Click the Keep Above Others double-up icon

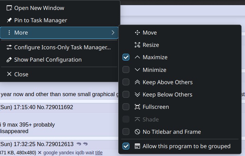[137, 82]
